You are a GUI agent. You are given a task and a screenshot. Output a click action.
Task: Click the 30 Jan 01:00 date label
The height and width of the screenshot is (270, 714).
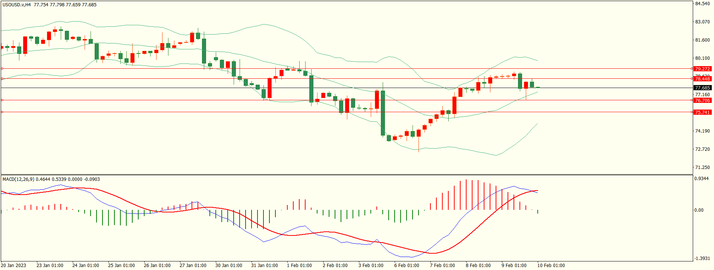click(x=229, y=266)
